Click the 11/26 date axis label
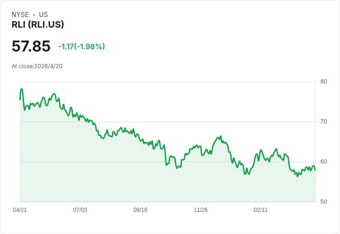Screen dimensions: 340x234 click(200, 210)
